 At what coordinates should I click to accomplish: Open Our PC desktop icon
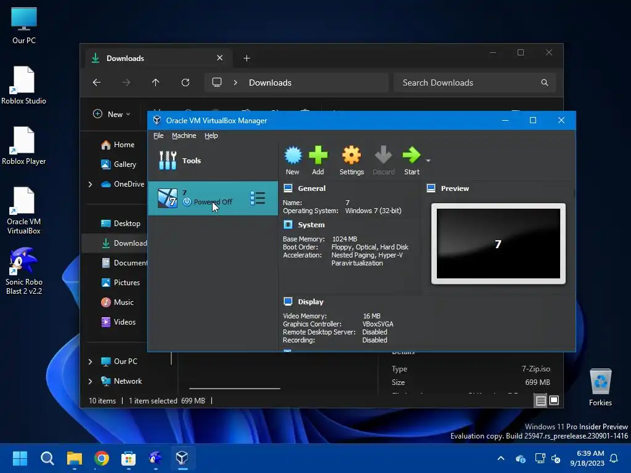click(x=24, y=26)
